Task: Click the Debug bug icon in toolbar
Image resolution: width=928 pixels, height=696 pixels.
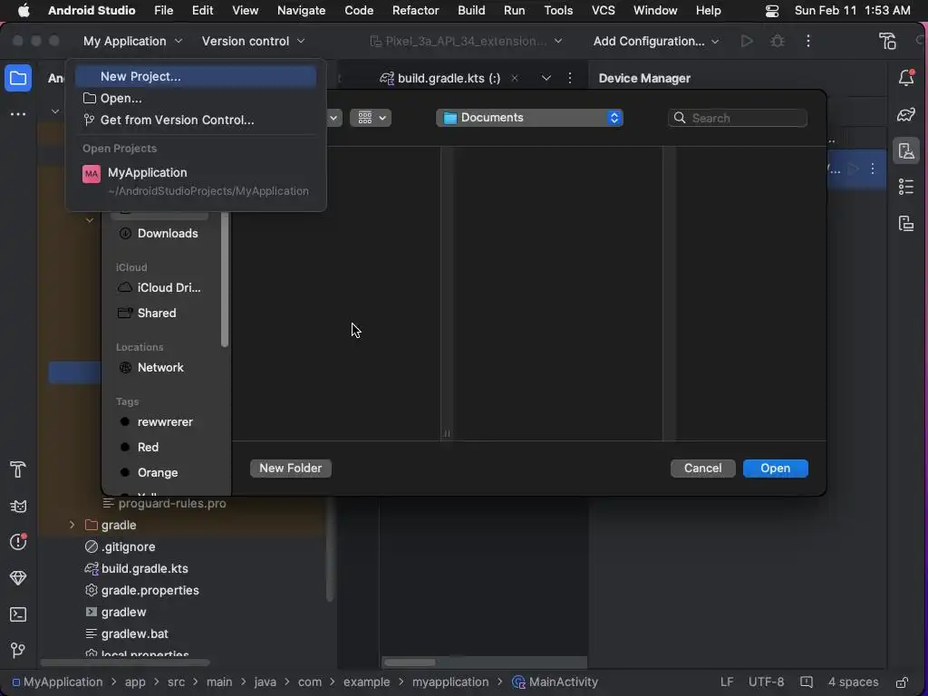Action: (778, 41)
